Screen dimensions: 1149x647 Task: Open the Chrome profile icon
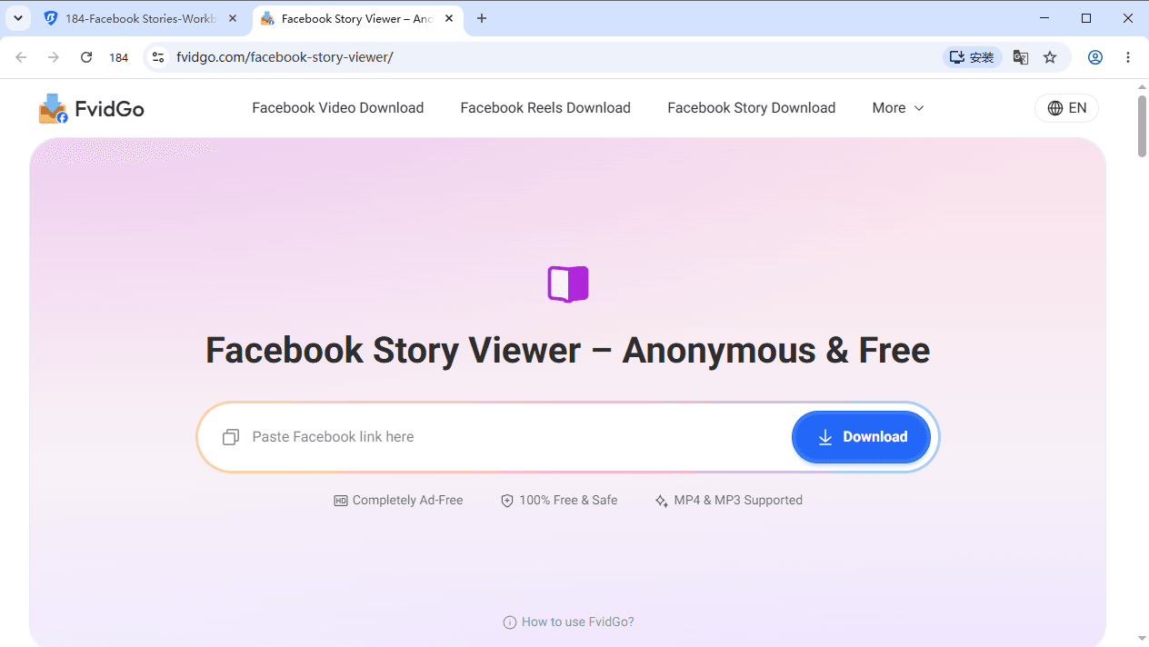1095,57
